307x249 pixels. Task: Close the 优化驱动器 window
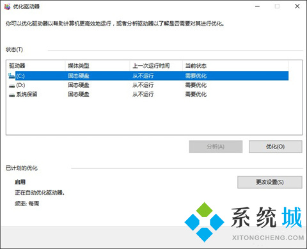click(x=297, y=6)
